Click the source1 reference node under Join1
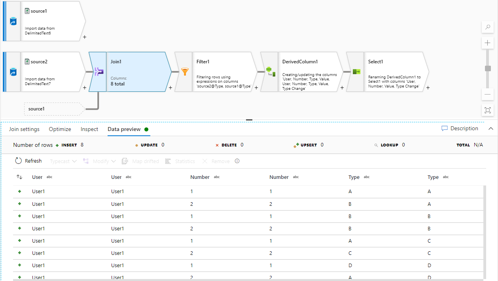This screenshot has height=281, width=498. point(54,109)
